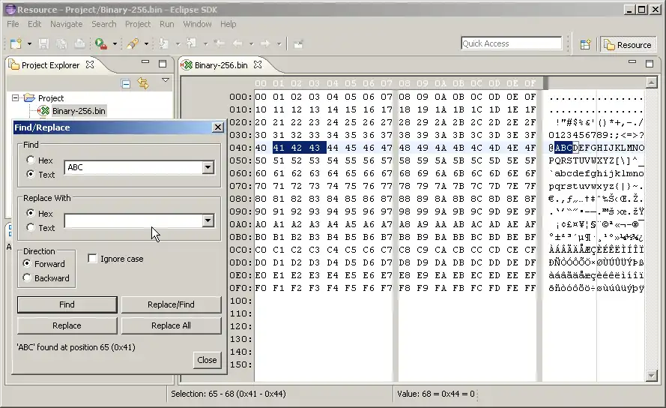Close the Project Explorer view tab
This screenshot has width=666, height=408.
pos(90,64)
